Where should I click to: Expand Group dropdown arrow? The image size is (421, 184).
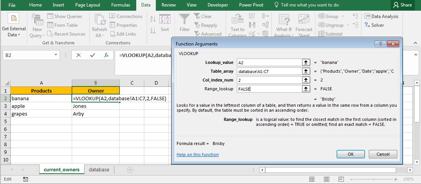click(x=343, y=16)
